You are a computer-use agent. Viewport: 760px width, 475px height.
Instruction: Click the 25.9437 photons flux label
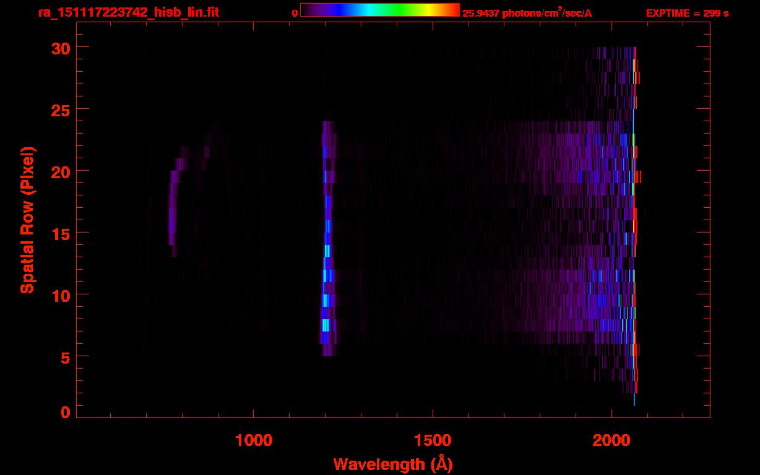click(x=527, y=12)
